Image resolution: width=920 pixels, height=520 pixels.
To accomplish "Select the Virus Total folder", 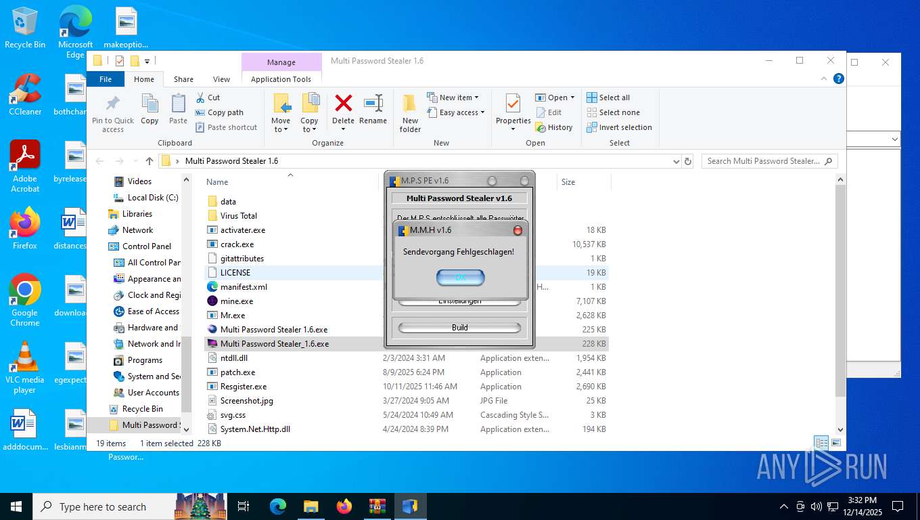I will coord(238,216).
